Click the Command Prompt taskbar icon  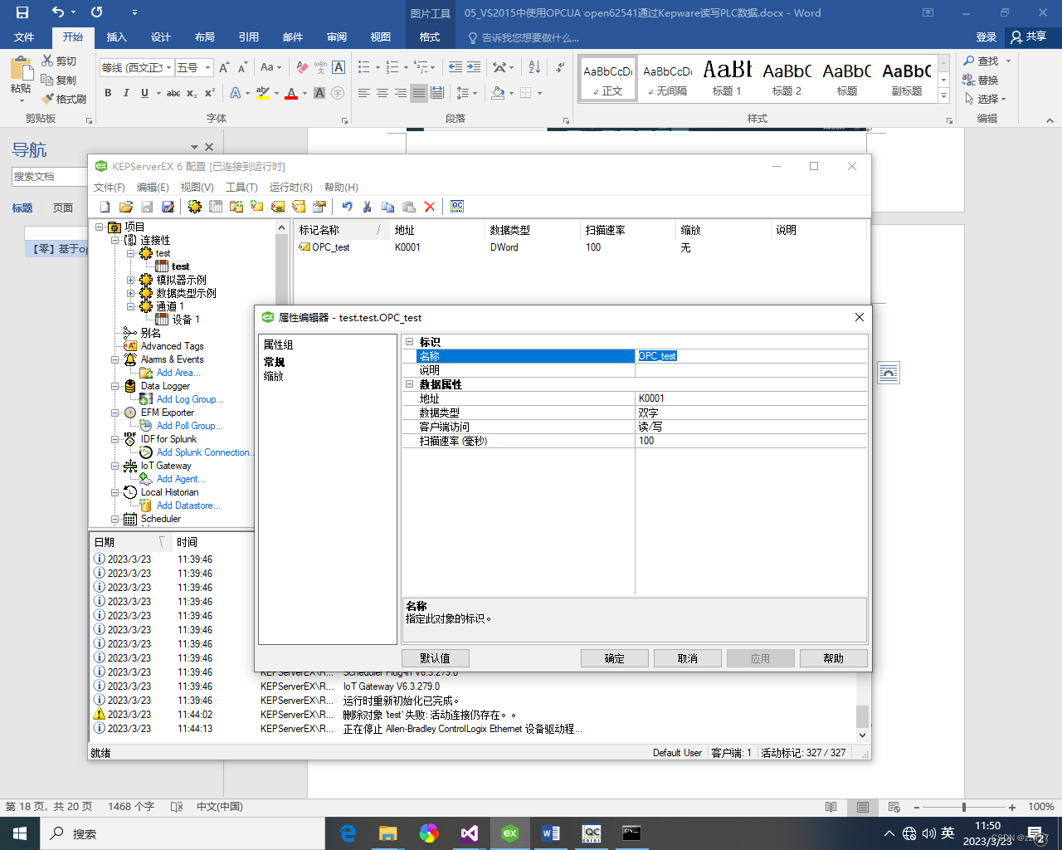click(x=631, y=833)
